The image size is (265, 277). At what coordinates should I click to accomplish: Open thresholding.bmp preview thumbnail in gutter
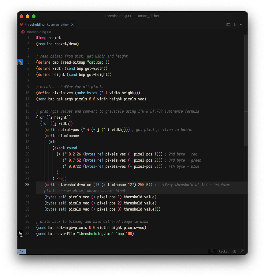[x=20, y=234]
